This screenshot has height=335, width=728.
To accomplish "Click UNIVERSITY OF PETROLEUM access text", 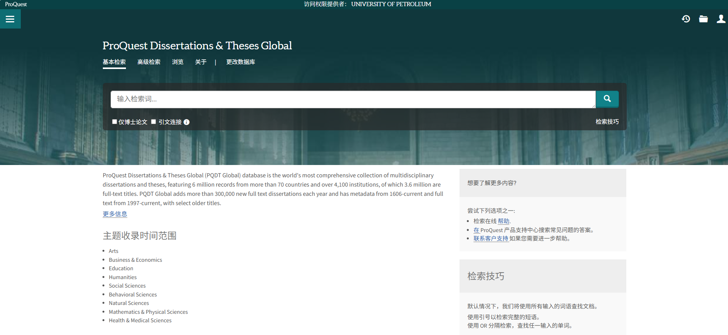I will pos(391,4).
